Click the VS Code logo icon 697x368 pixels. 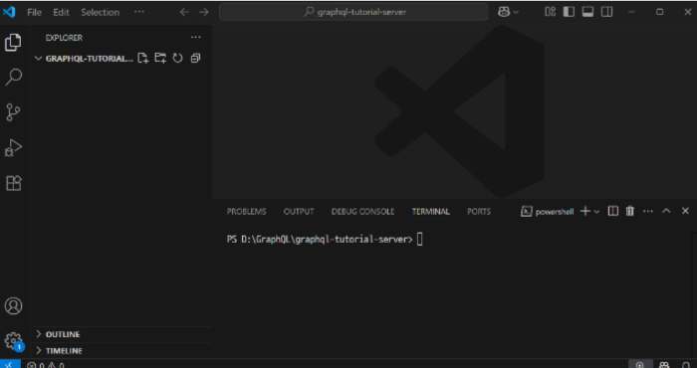[x=9, y=12]
